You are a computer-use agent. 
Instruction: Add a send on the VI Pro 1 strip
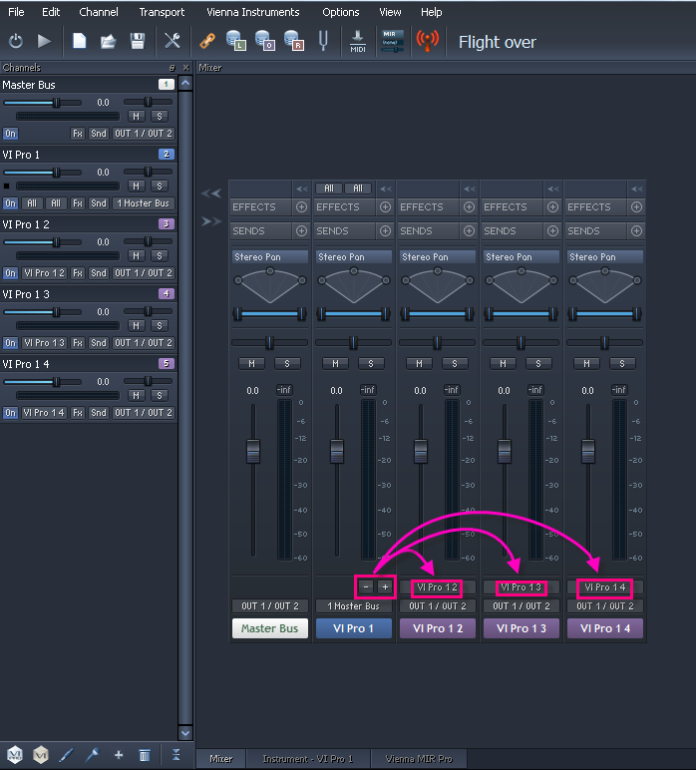pos(385,230)
